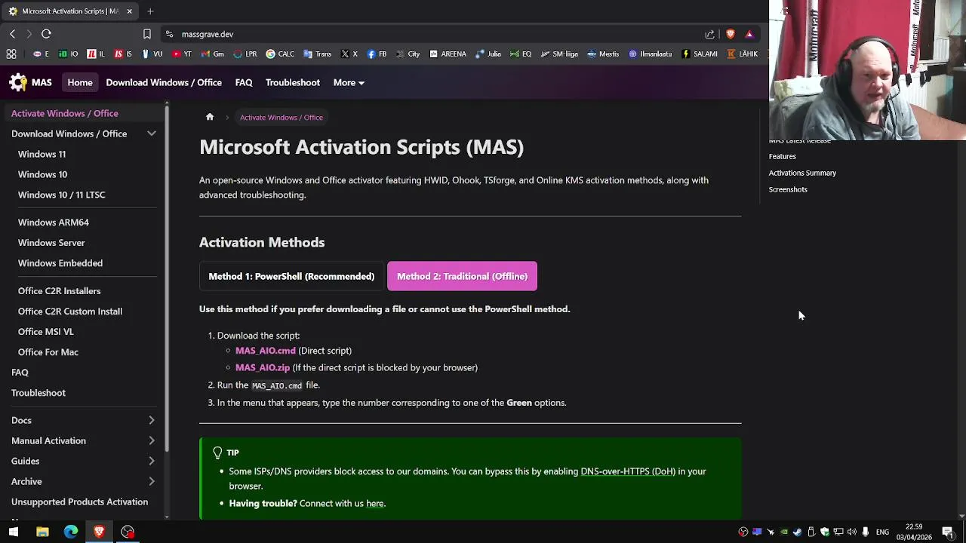Open Windows Server sidebar item
The height and width of the screenshot is (543, 966).
[51, 243]
